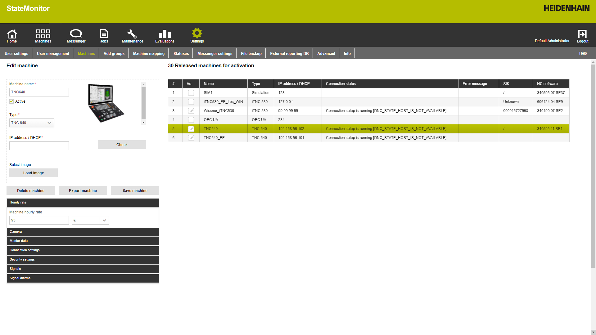
Task: Switch to User settings tab
Action: coord(16,53)
